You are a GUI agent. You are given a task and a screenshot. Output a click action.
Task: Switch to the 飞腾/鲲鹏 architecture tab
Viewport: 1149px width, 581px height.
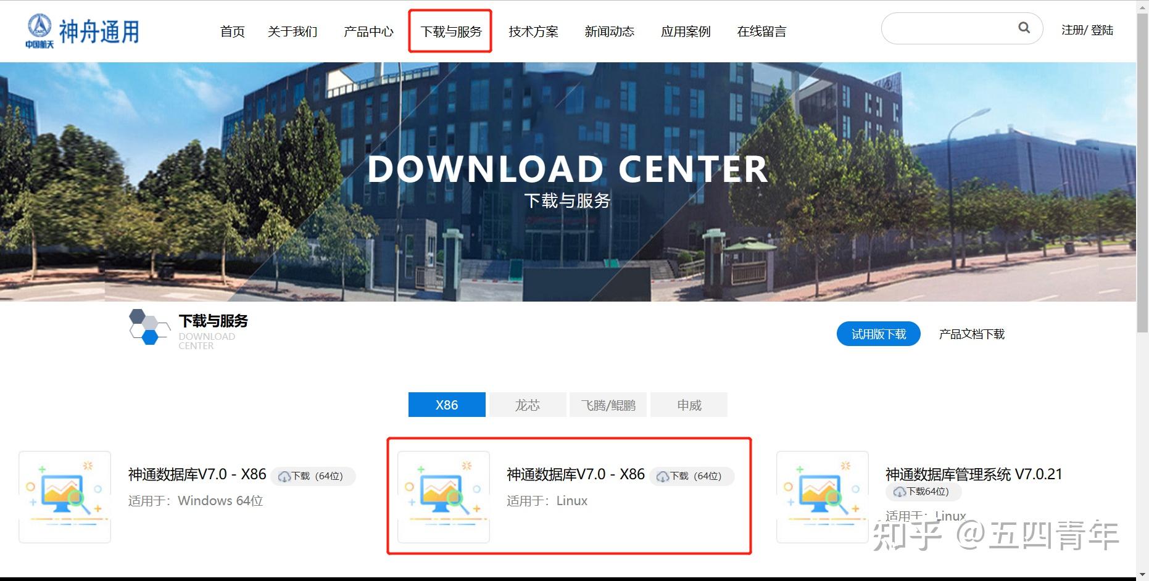[x=608, y=405]
